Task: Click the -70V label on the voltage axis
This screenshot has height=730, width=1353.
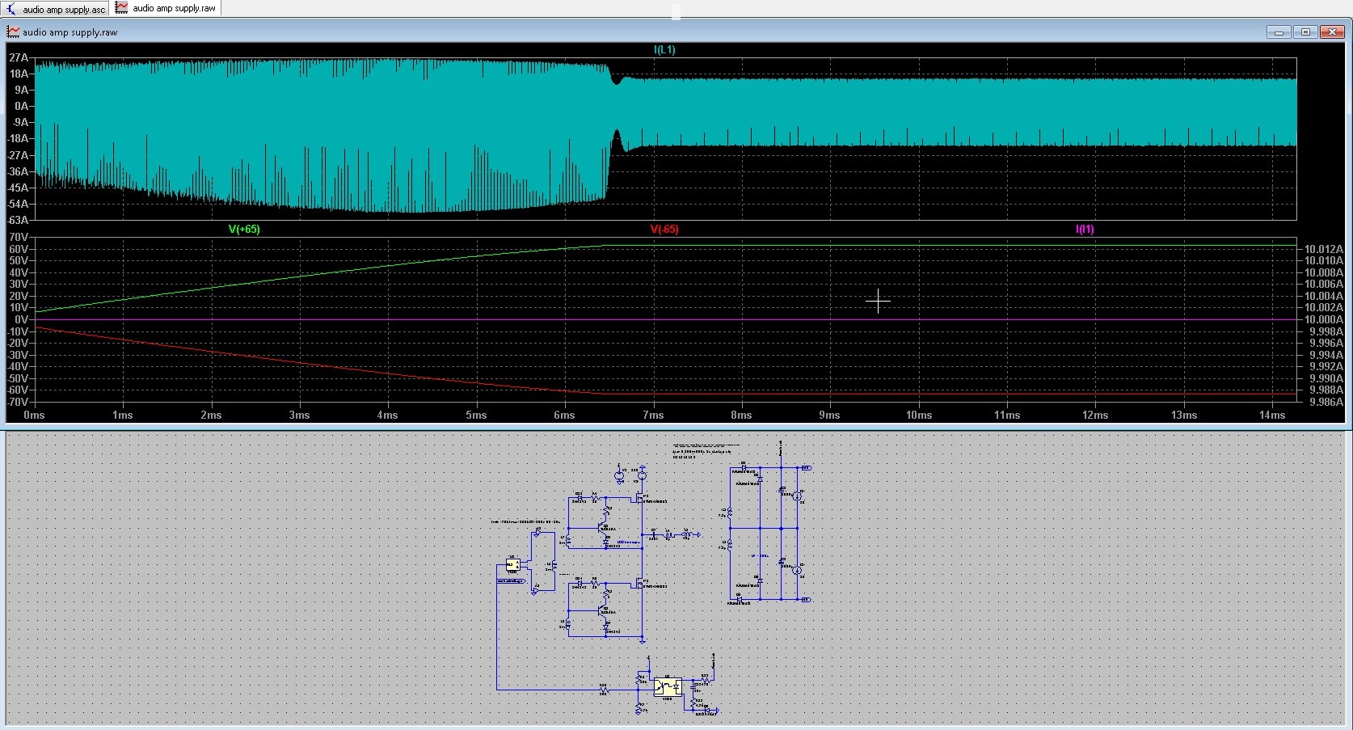Action: coord(18,402)
